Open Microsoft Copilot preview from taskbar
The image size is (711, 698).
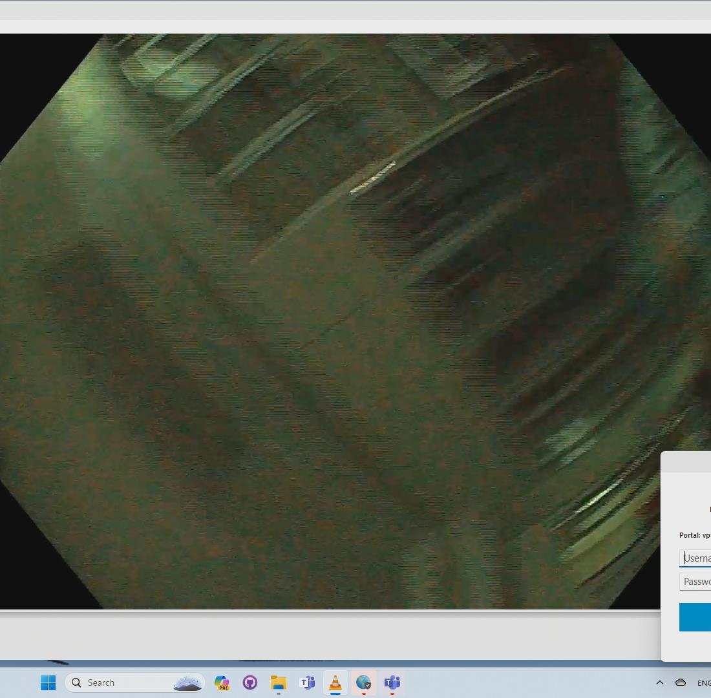(222, 682)
